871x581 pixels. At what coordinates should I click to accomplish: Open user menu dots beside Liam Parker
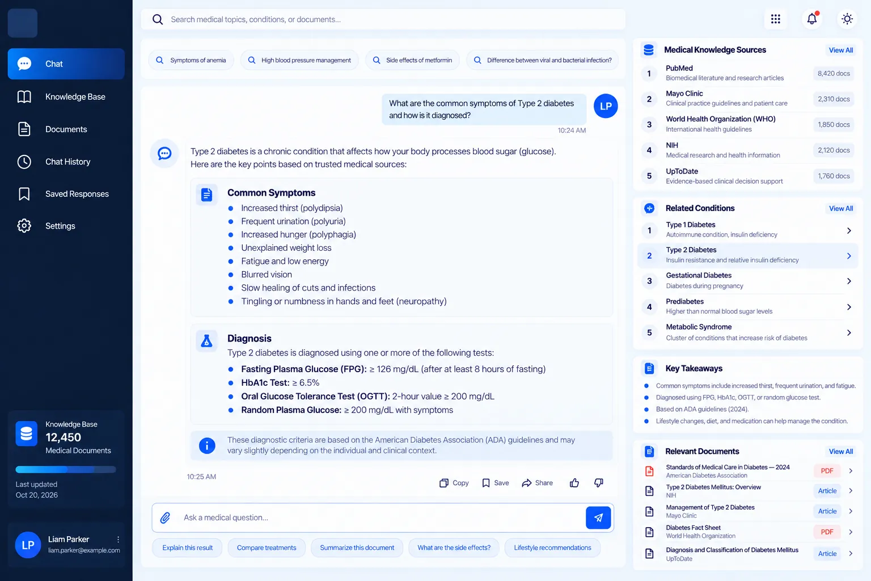pyautogui.click(x=118, y=540)
